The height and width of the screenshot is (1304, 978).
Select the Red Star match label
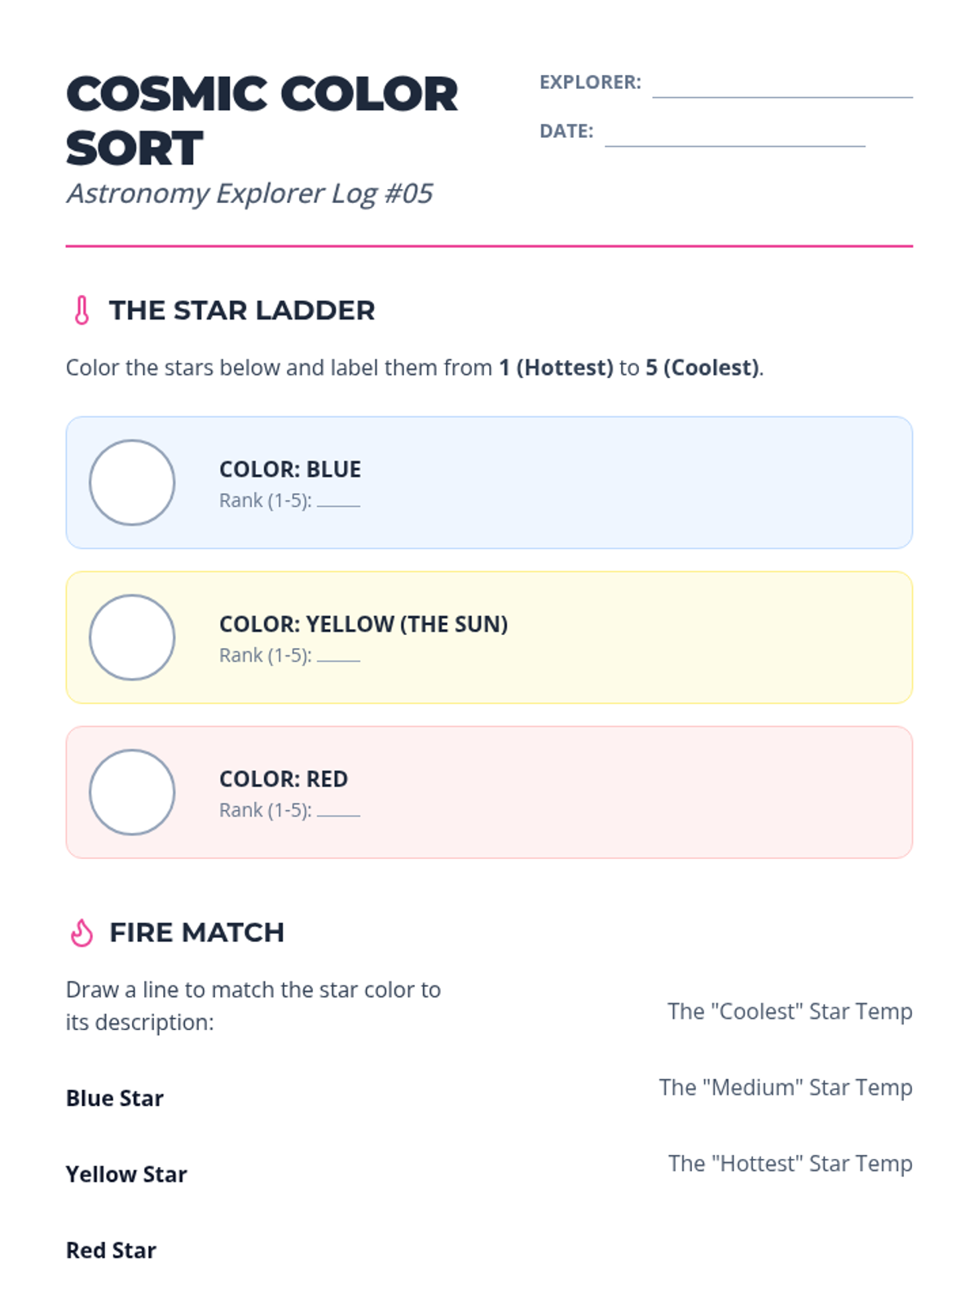(x=111, y=1250)
